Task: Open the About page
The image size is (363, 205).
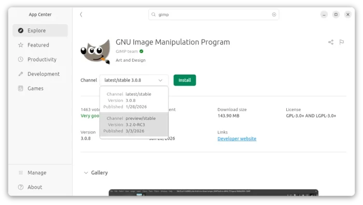Action: 40,187
